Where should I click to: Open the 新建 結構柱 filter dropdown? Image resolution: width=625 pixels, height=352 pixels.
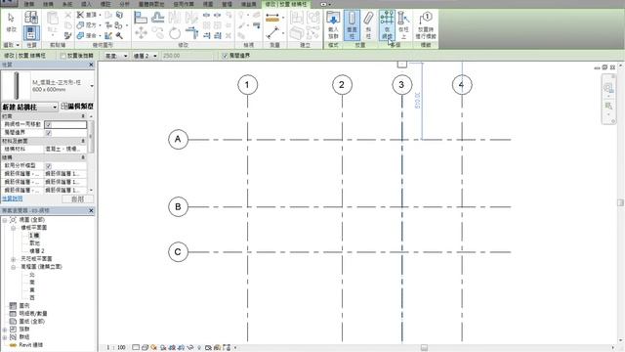pos(30,107)
